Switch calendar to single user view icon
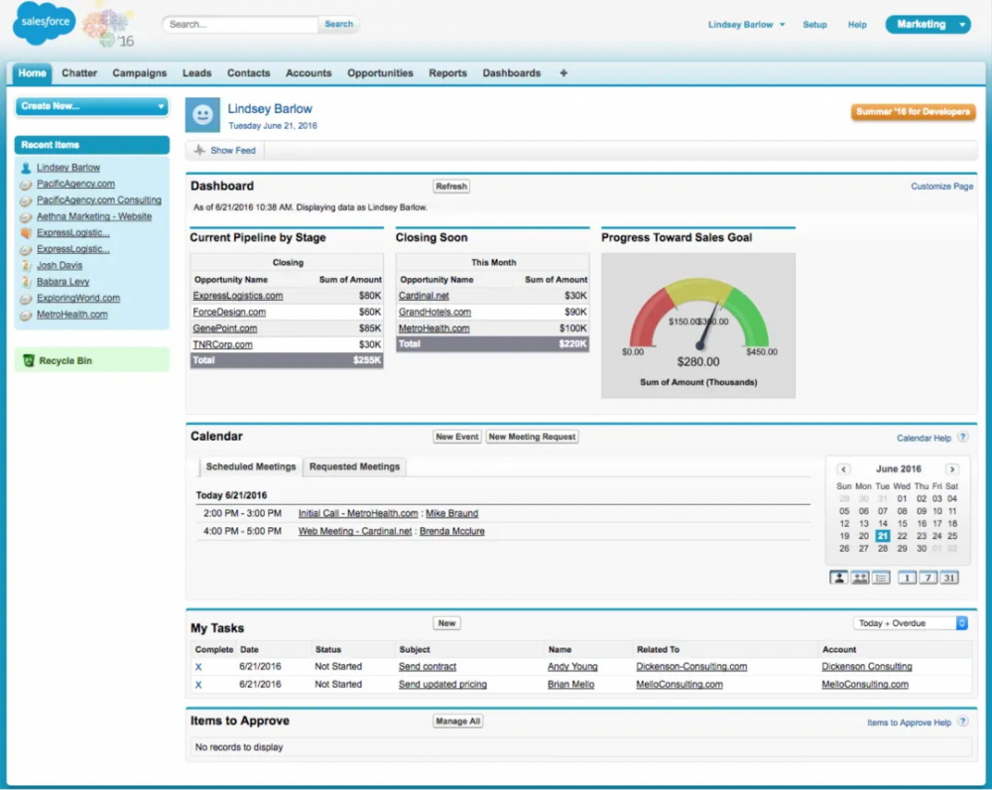 coord(839,578)
